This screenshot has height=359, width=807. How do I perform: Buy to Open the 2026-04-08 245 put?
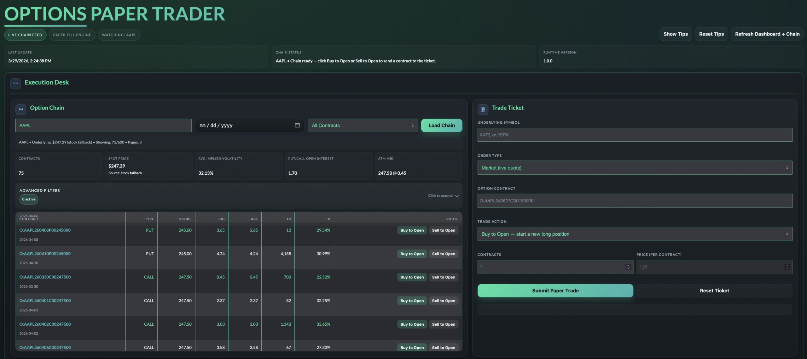click(x=412, y=230)
